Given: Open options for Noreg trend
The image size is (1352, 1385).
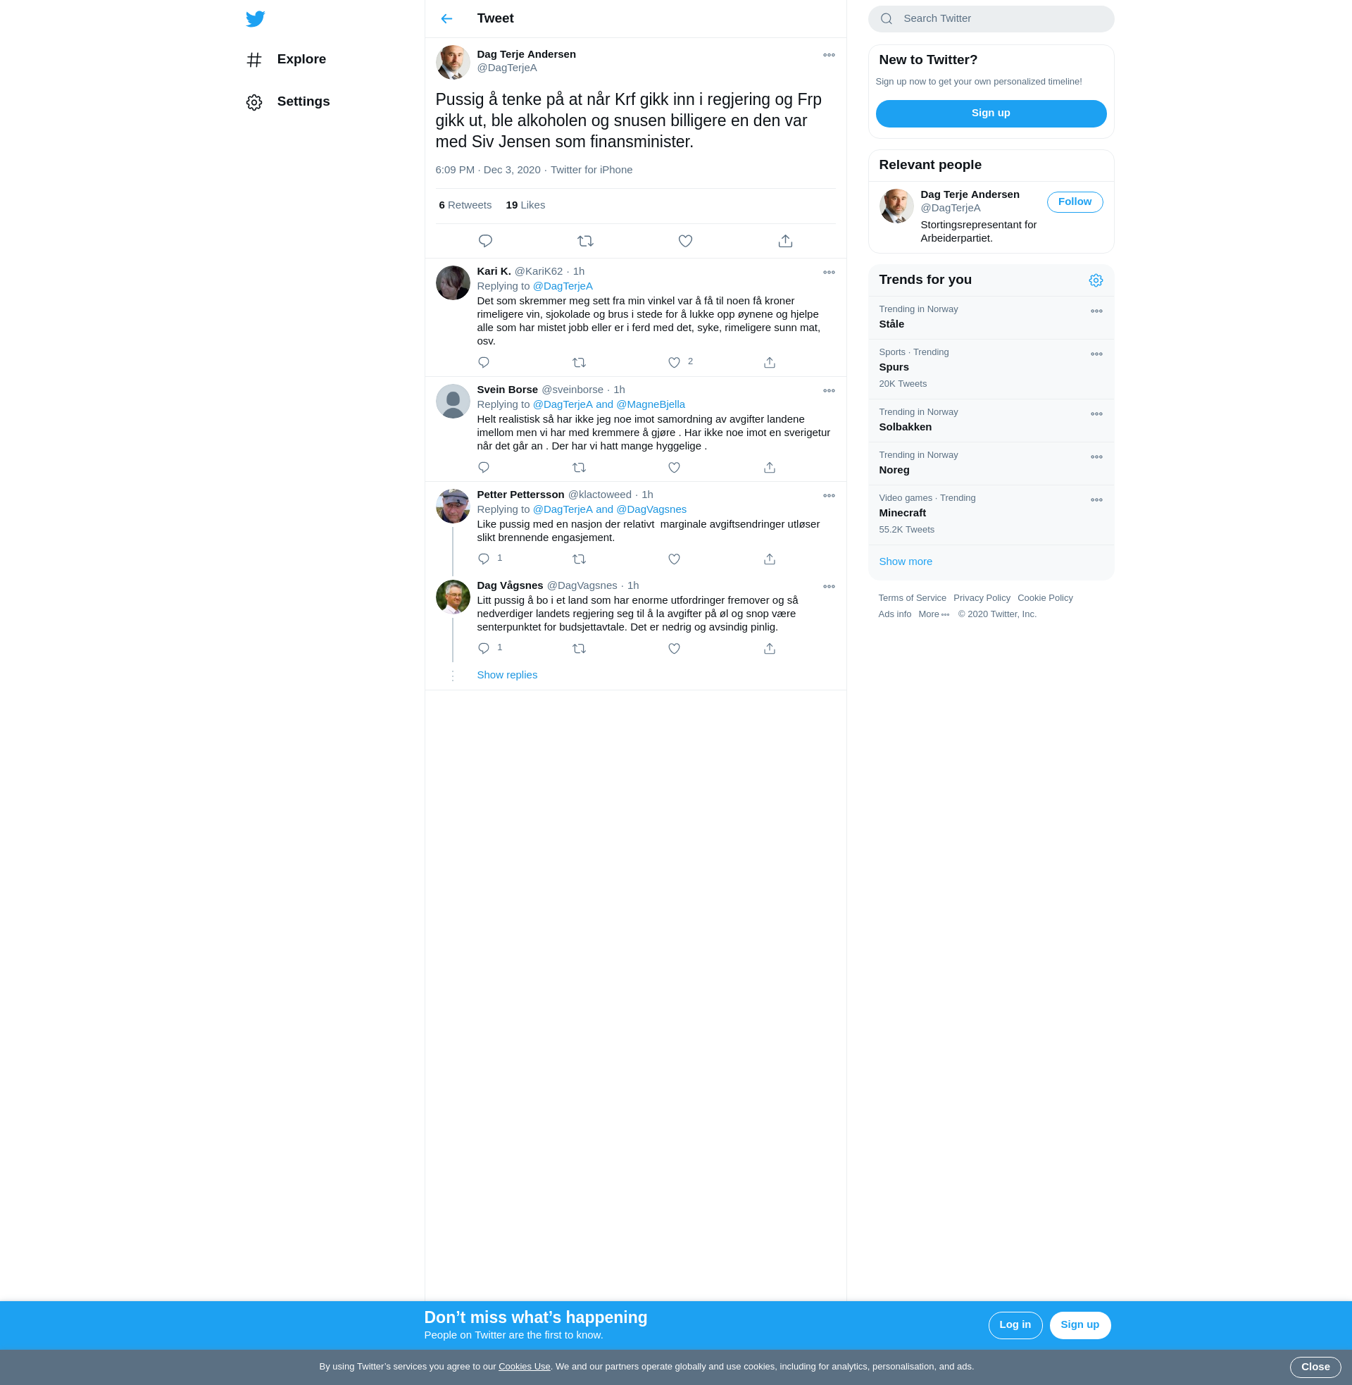Looking at the screenshot, I should pos(1096,457).
